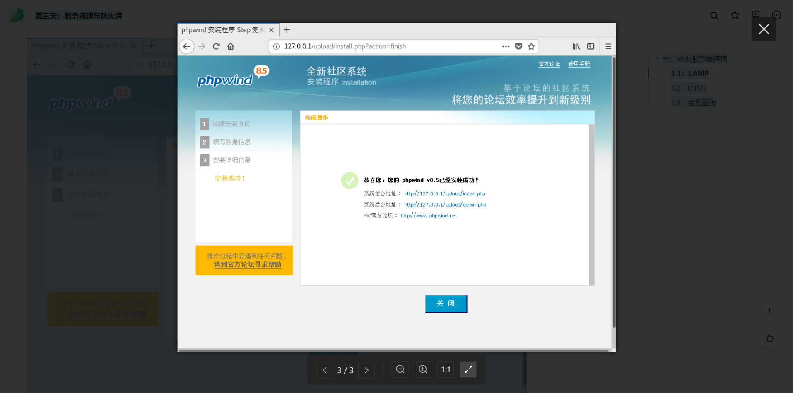Image resolution: width=793 pixels, height=393 pixels.
Task: Star this document in the header
Action: click(735, 15)
